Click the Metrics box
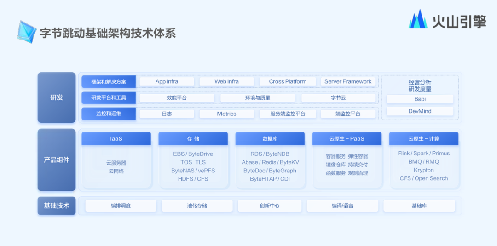The width and height of the screenshot is (497, 246). click(x=226, y=114)
